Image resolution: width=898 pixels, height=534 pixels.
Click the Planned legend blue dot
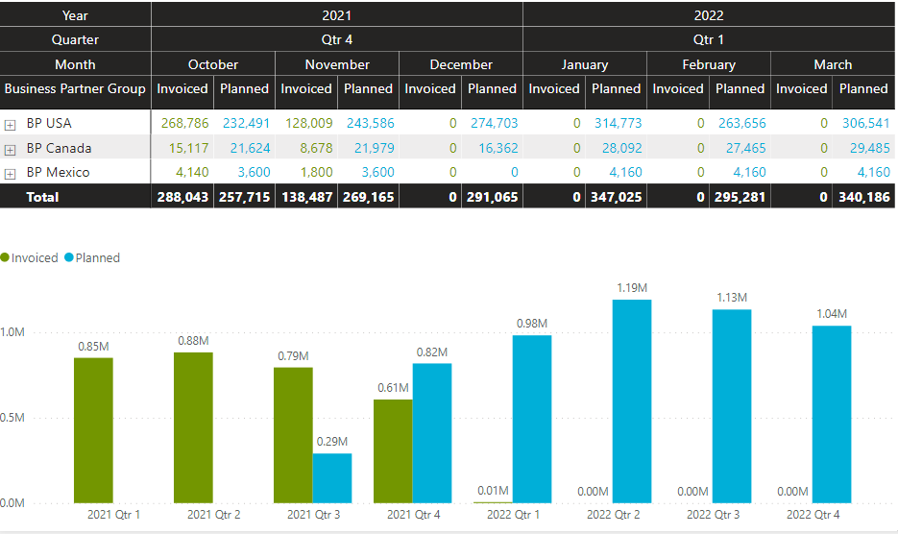(69, 257)
